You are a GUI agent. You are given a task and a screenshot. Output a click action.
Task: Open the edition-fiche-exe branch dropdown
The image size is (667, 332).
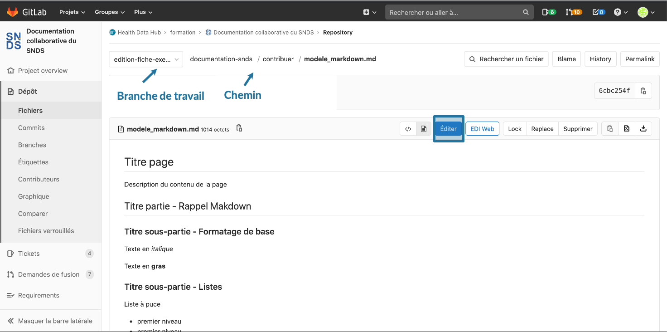(146, 59)
